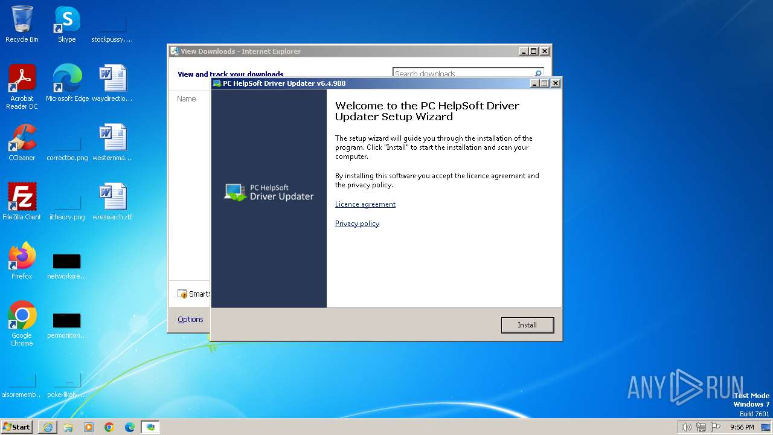773x435 pixels.
Task: Click the Search downloads field in Internet Explorer
Action: 462,74
